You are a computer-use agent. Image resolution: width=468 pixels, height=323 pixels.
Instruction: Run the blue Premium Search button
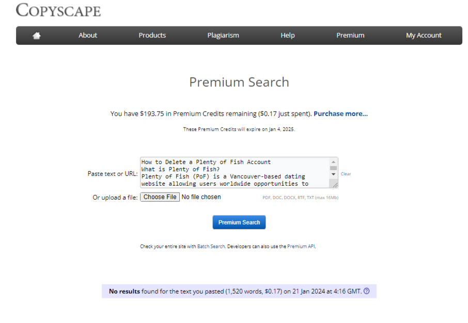[239, 222]
